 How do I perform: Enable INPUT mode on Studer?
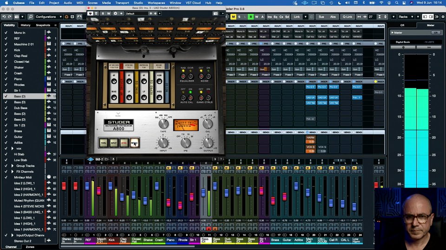114,143
